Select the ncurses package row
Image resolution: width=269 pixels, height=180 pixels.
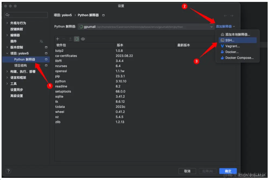point(145,66)
